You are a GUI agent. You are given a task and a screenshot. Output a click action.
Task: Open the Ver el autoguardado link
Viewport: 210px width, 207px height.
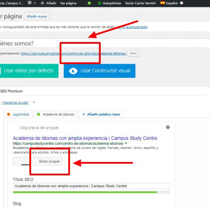(x=132, y=27)
